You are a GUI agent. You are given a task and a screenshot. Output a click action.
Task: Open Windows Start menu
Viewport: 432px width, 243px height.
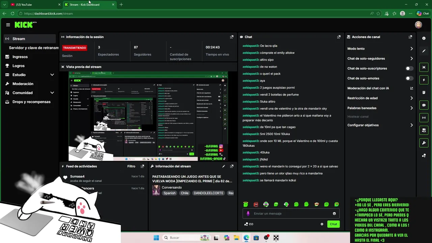156,238
